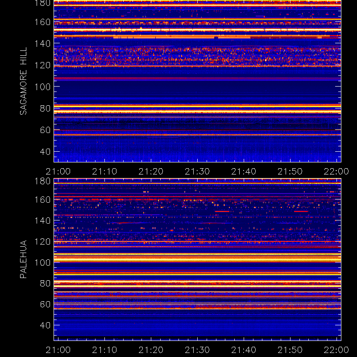357x357 pixels.
Task: Click the SAGAMORE HILL axis label
Action: (23, 81)
